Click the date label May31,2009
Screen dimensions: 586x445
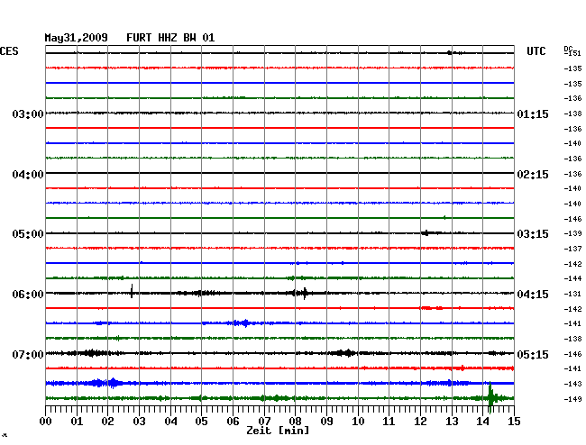[77, 38]
